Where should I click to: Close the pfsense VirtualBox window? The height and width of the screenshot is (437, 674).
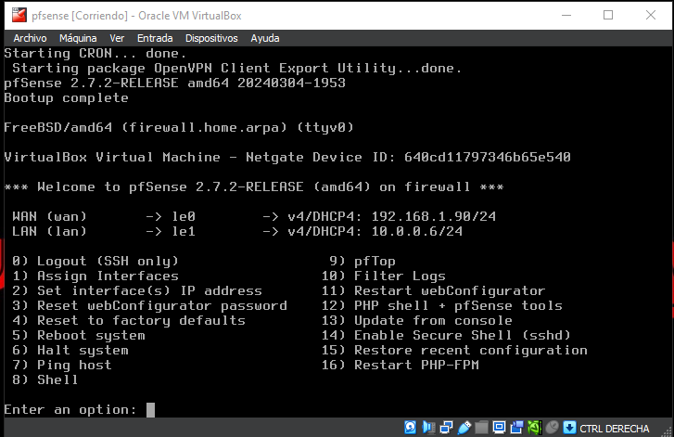(651, 15)
